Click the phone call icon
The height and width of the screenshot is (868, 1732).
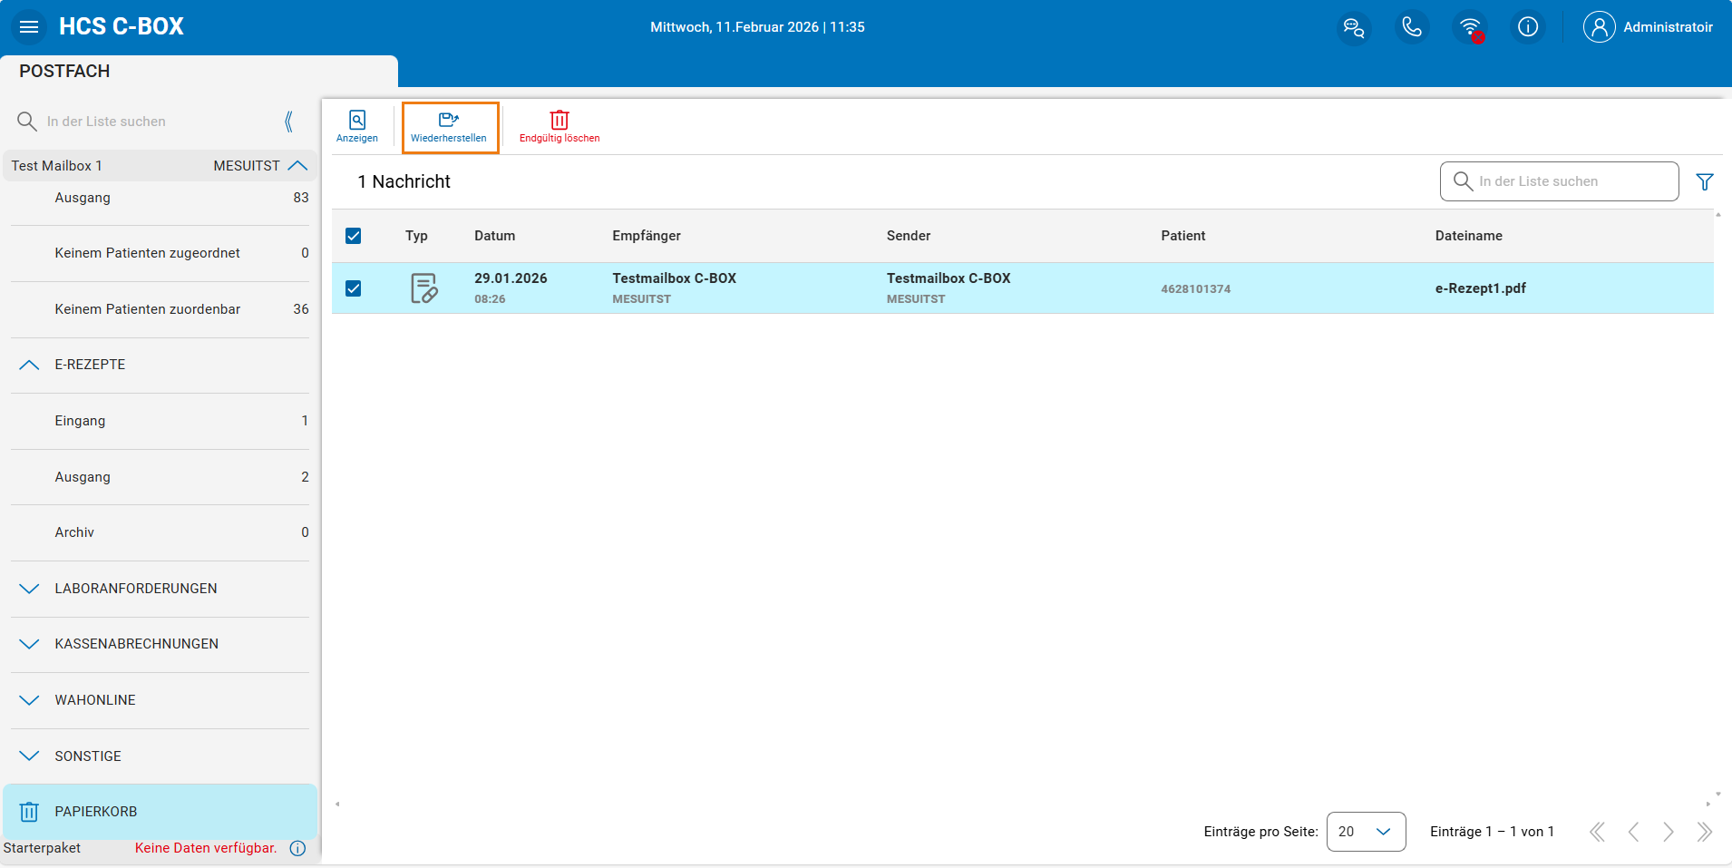[1412, 27]
